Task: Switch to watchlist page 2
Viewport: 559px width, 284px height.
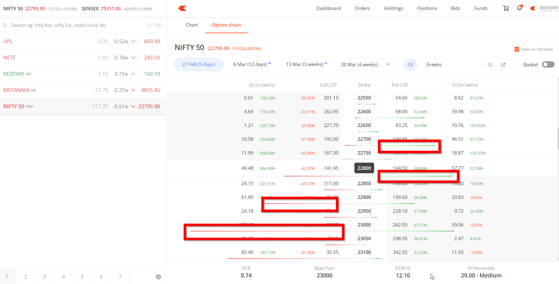Action: (x=26, y=277)
